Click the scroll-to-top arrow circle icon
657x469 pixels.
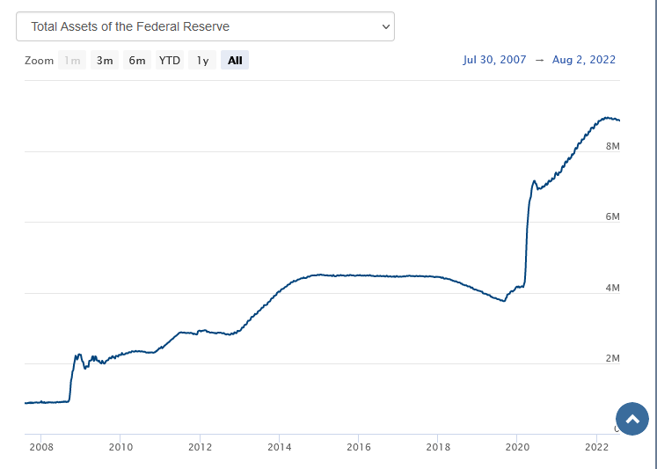[632, 419]
